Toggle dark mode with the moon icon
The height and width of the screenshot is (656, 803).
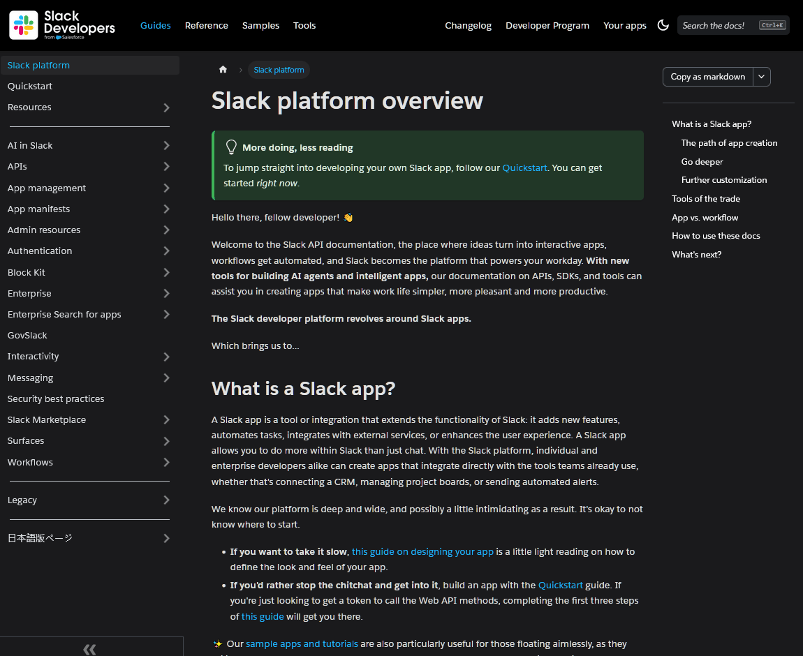[x=663, y=25]
